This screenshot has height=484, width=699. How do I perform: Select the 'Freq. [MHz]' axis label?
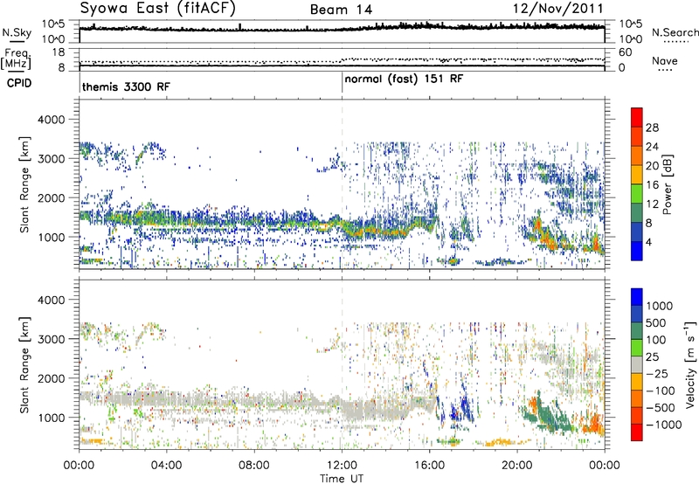tap(16, 59)
